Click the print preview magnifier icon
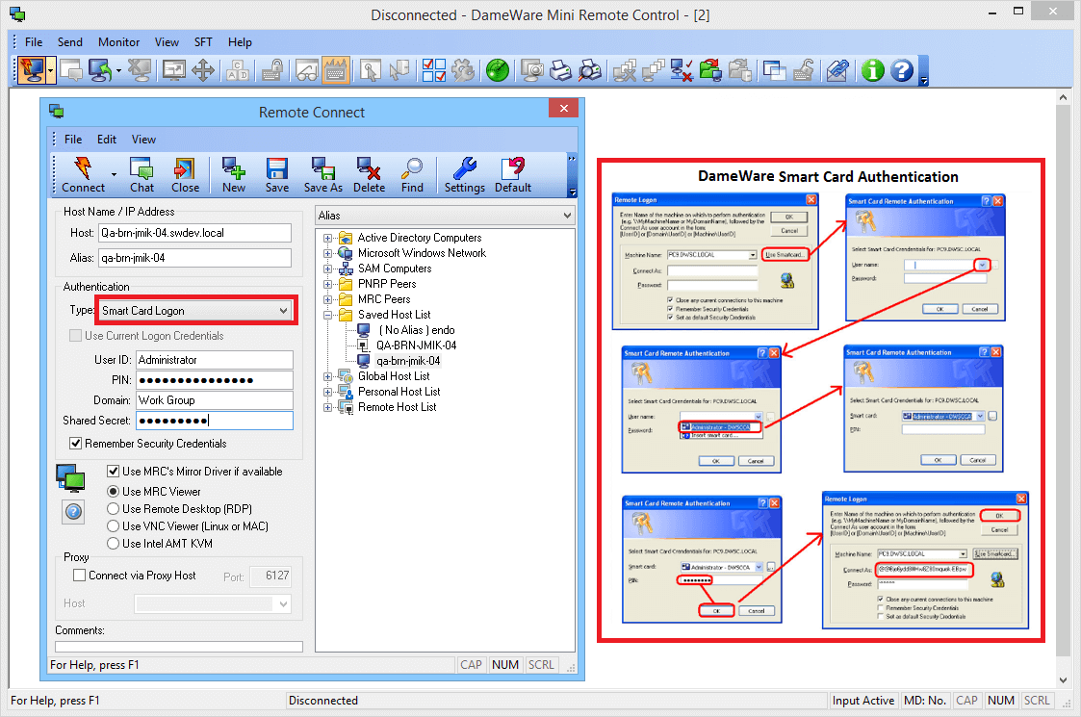Screen dimensions: 1081x717 click(590, 70)
